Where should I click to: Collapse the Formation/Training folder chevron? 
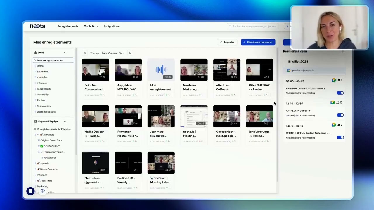point(41,152)
